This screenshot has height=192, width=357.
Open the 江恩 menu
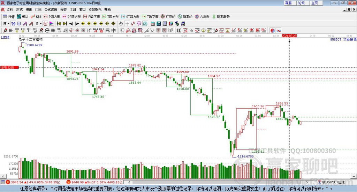(38, 9)
